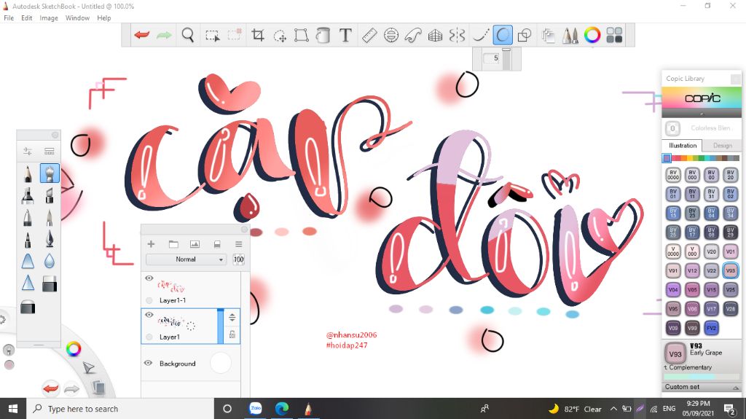Activate the Crop tool
746x419 pixels.
click(258, 35)
